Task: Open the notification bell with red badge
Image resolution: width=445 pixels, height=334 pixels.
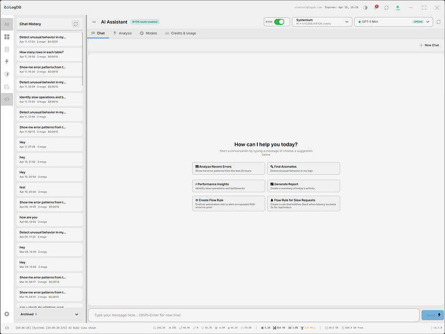Action: pos(376,7)
